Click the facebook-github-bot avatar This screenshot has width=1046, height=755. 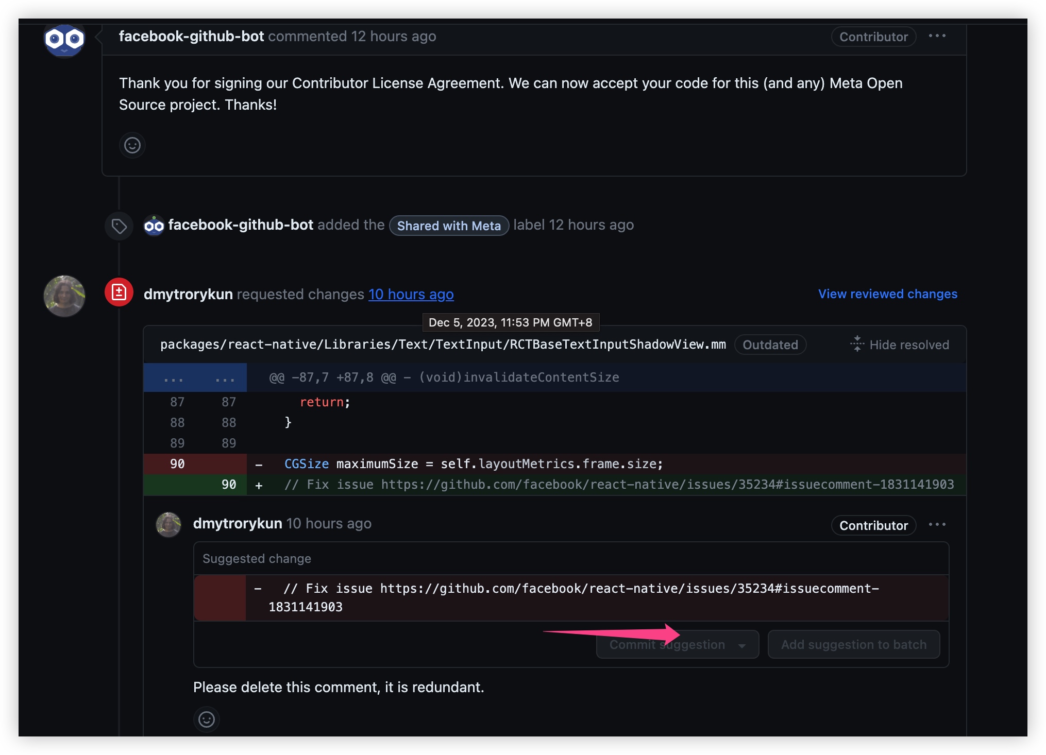tap(64, 37)
